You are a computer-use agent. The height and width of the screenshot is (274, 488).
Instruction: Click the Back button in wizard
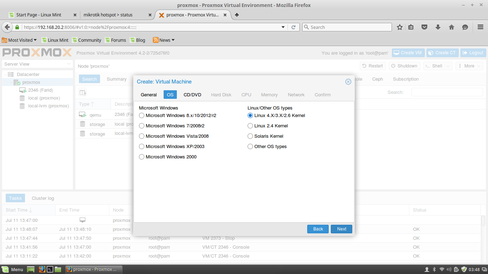click(318, 229)
